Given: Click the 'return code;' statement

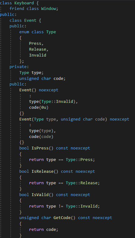Looking at the screenshot, I should [x=44, y=230].
